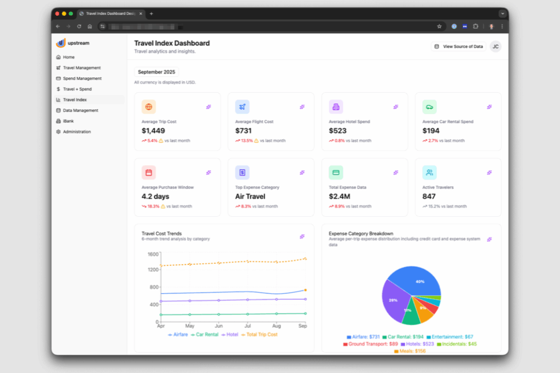Click sparkle icon on Expense Category Breakdown chart
Viewport: 560px width, 373px height.
[489, 239]
